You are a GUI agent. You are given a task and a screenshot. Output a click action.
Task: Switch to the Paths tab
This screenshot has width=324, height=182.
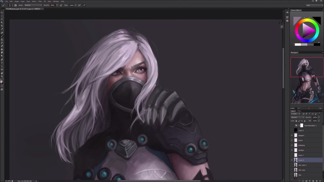click(x=299, y=111)
